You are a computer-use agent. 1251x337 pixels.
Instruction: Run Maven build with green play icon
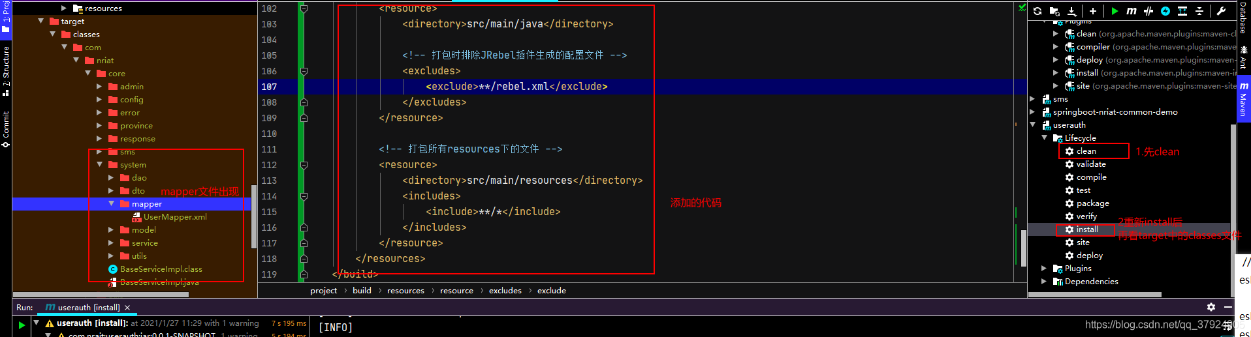1115,11
